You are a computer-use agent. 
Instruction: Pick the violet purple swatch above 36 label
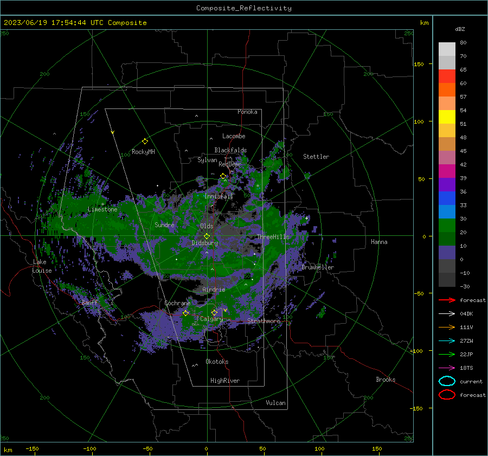coord(447,185)
